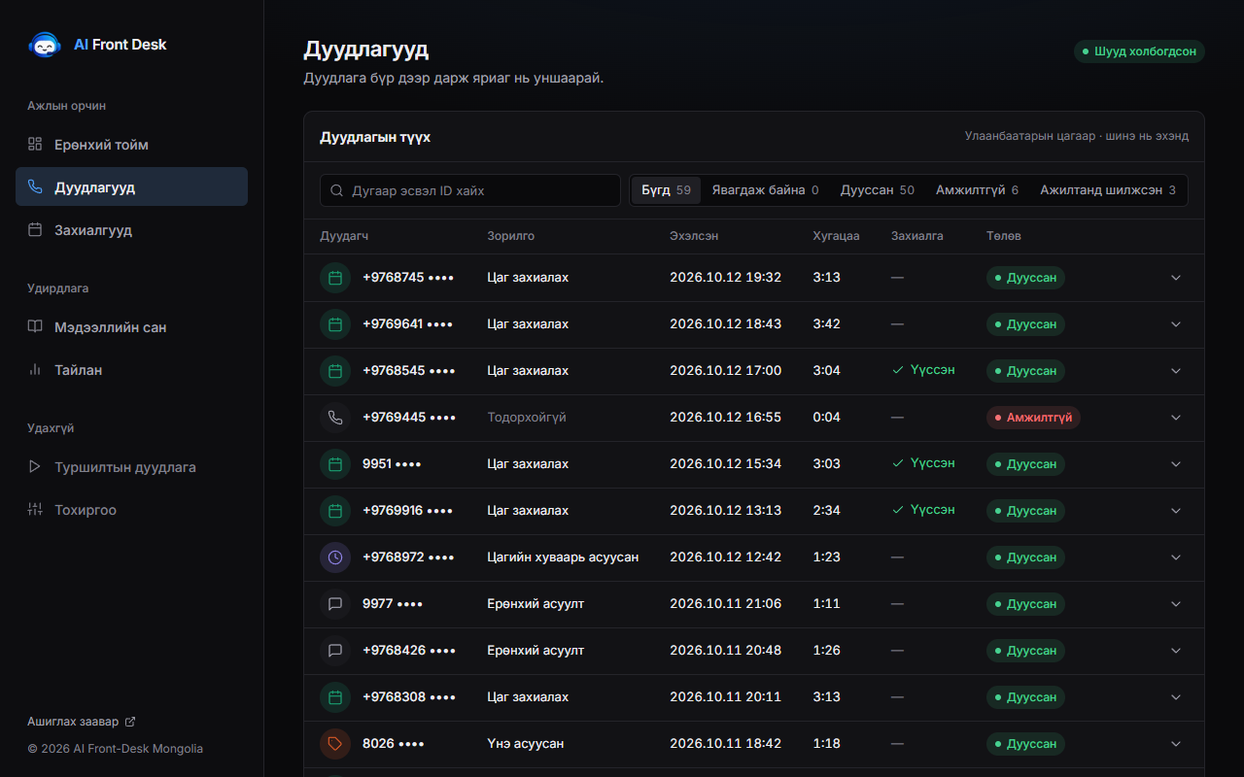Click the AI Front Desk robot logo
The image size is (1244, 777).
[x=45, y=45]
